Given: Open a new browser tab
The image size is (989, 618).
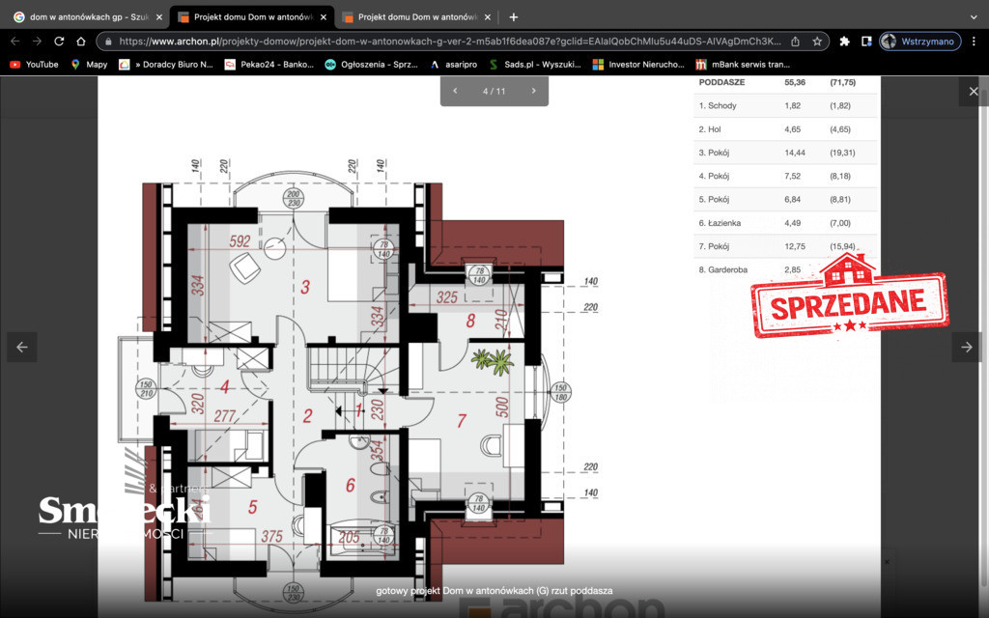Looking at the screenshot, I should coord(514,17).
